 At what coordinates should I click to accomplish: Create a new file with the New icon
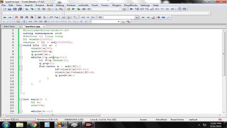[5, 9]
